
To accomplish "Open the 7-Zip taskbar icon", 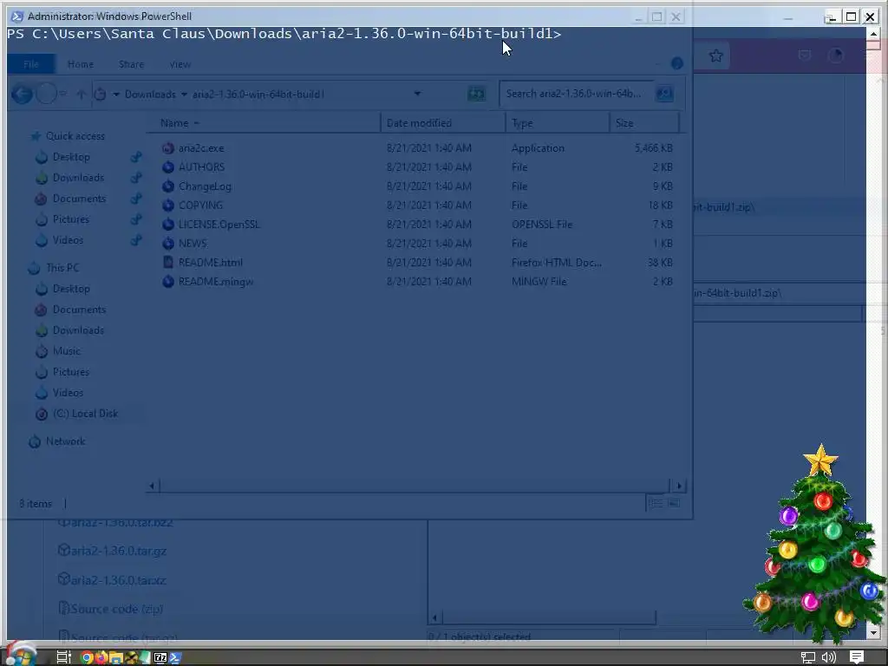I will click(160, 657).
